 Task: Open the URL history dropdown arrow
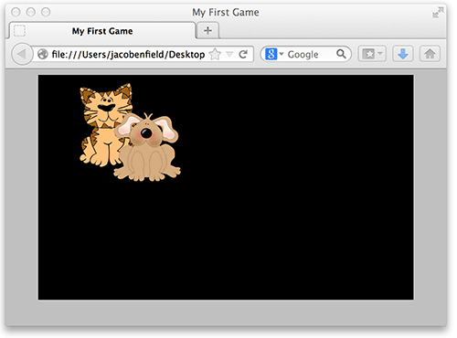click(229, 54)
